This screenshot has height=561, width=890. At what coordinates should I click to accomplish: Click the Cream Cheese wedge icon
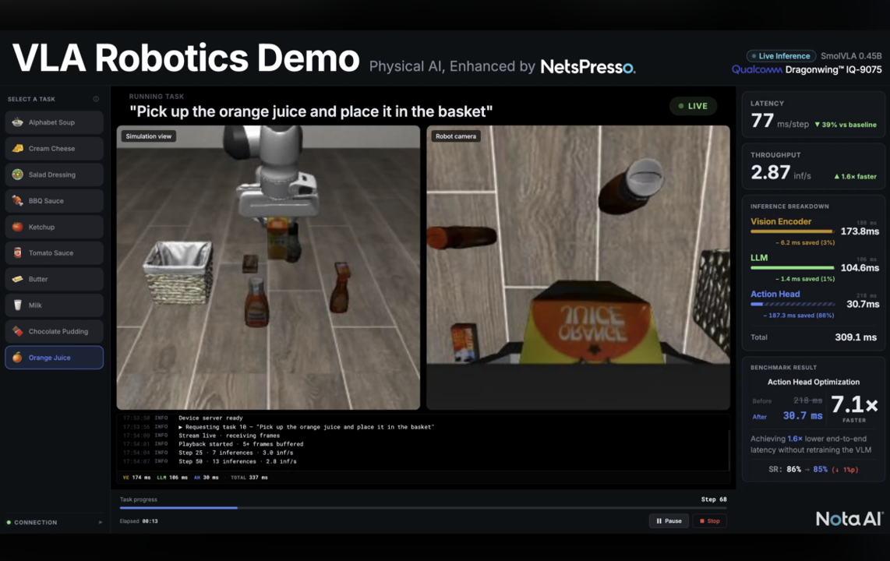point(18,148)
